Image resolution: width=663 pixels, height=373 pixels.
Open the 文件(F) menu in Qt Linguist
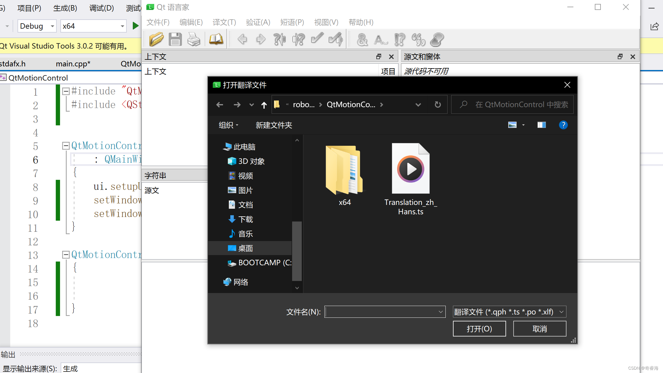[x=158, y=22]
